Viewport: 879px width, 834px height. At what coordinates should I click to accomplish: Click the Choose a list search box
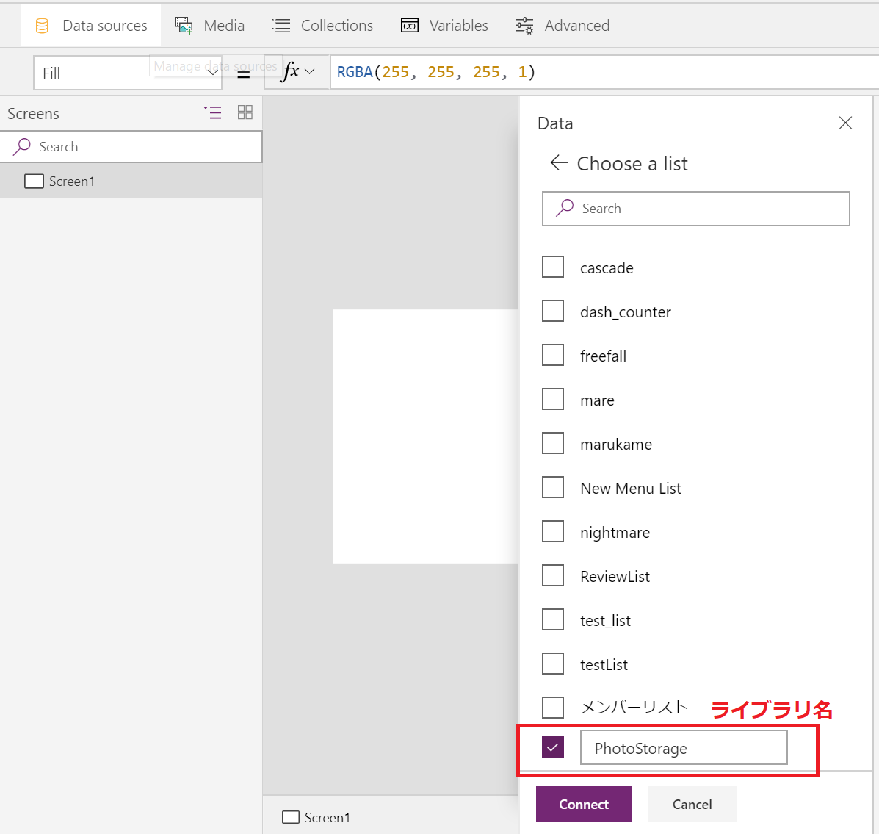click(x=695, y=209)
